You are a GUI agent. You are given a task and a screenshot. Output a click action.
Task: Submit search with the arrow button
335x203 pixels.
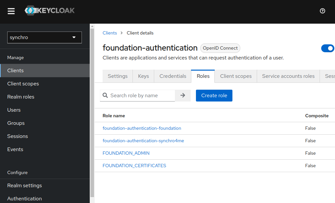(x=182, y=95)
